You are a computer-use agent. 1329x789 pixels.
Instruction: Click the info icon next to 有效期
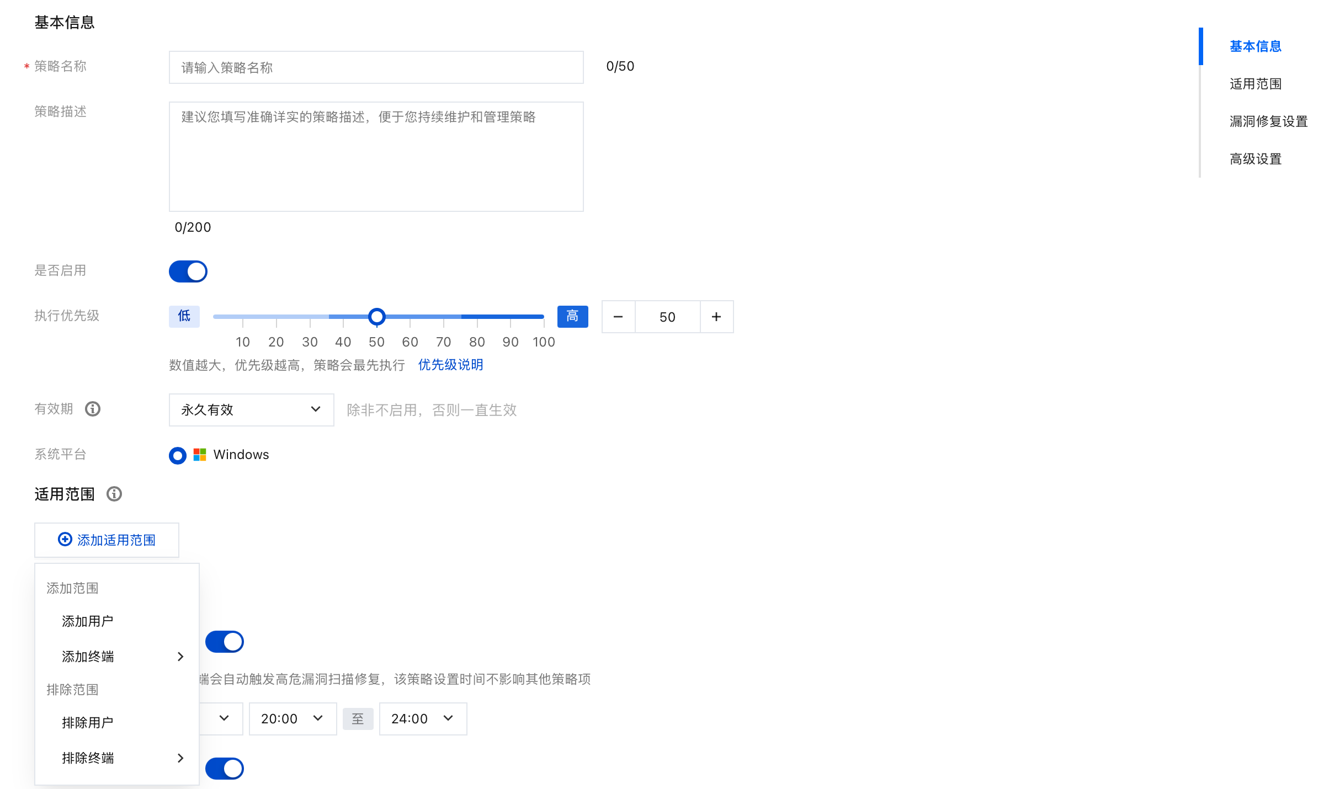[93, 409]
